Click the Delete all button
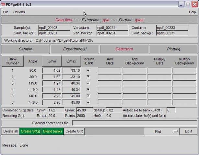 pyautogui.click(x=10, y=131)
